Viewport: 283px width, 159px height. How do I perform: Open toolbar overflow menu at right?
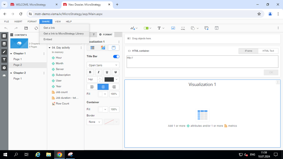click(x=278, y=28)
